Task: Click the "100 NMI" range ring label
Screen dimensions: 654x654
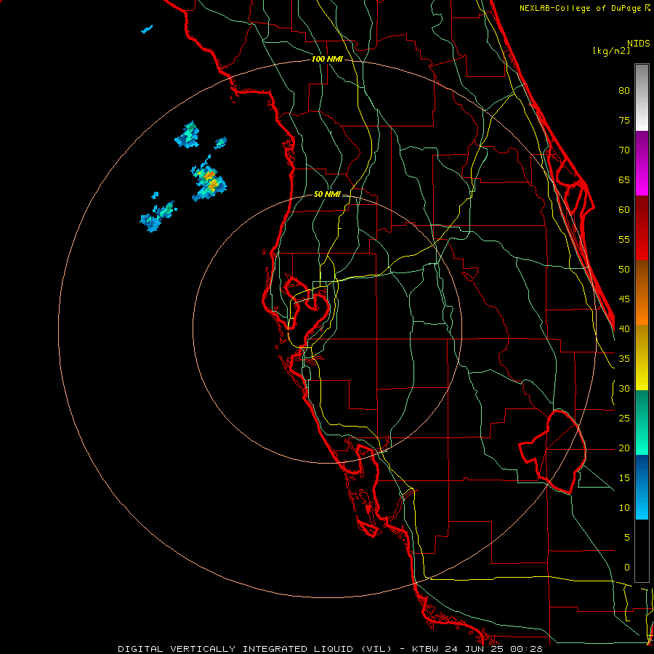Action: pyautogui.click(x=327, y=60)
